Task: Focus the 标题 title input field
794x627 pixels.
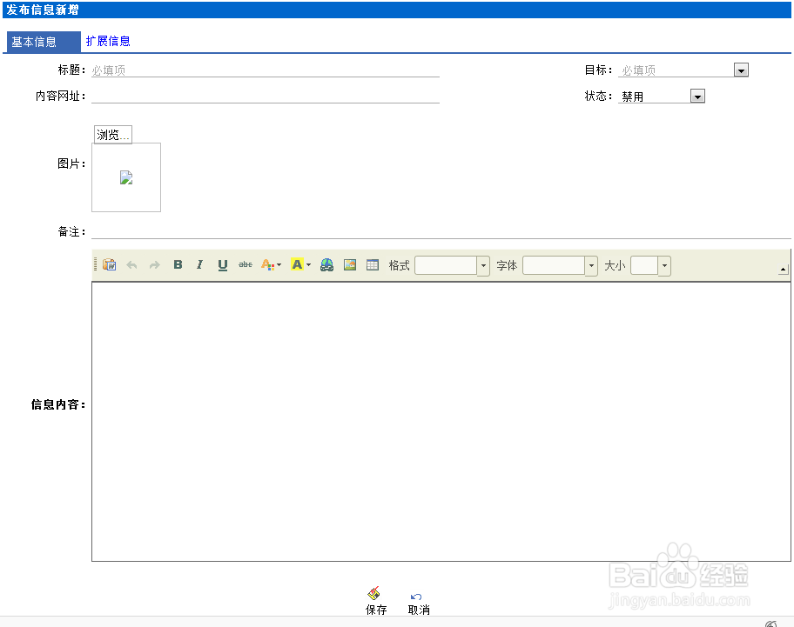Action: pos(266,70)
